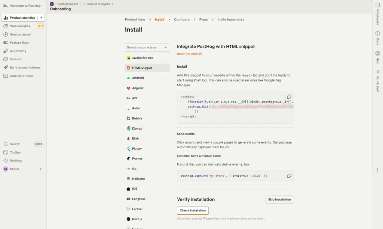Select Helicone from the source list
Image resolution: width=383 pixels, height=229 pixels.
pos(147,179)
